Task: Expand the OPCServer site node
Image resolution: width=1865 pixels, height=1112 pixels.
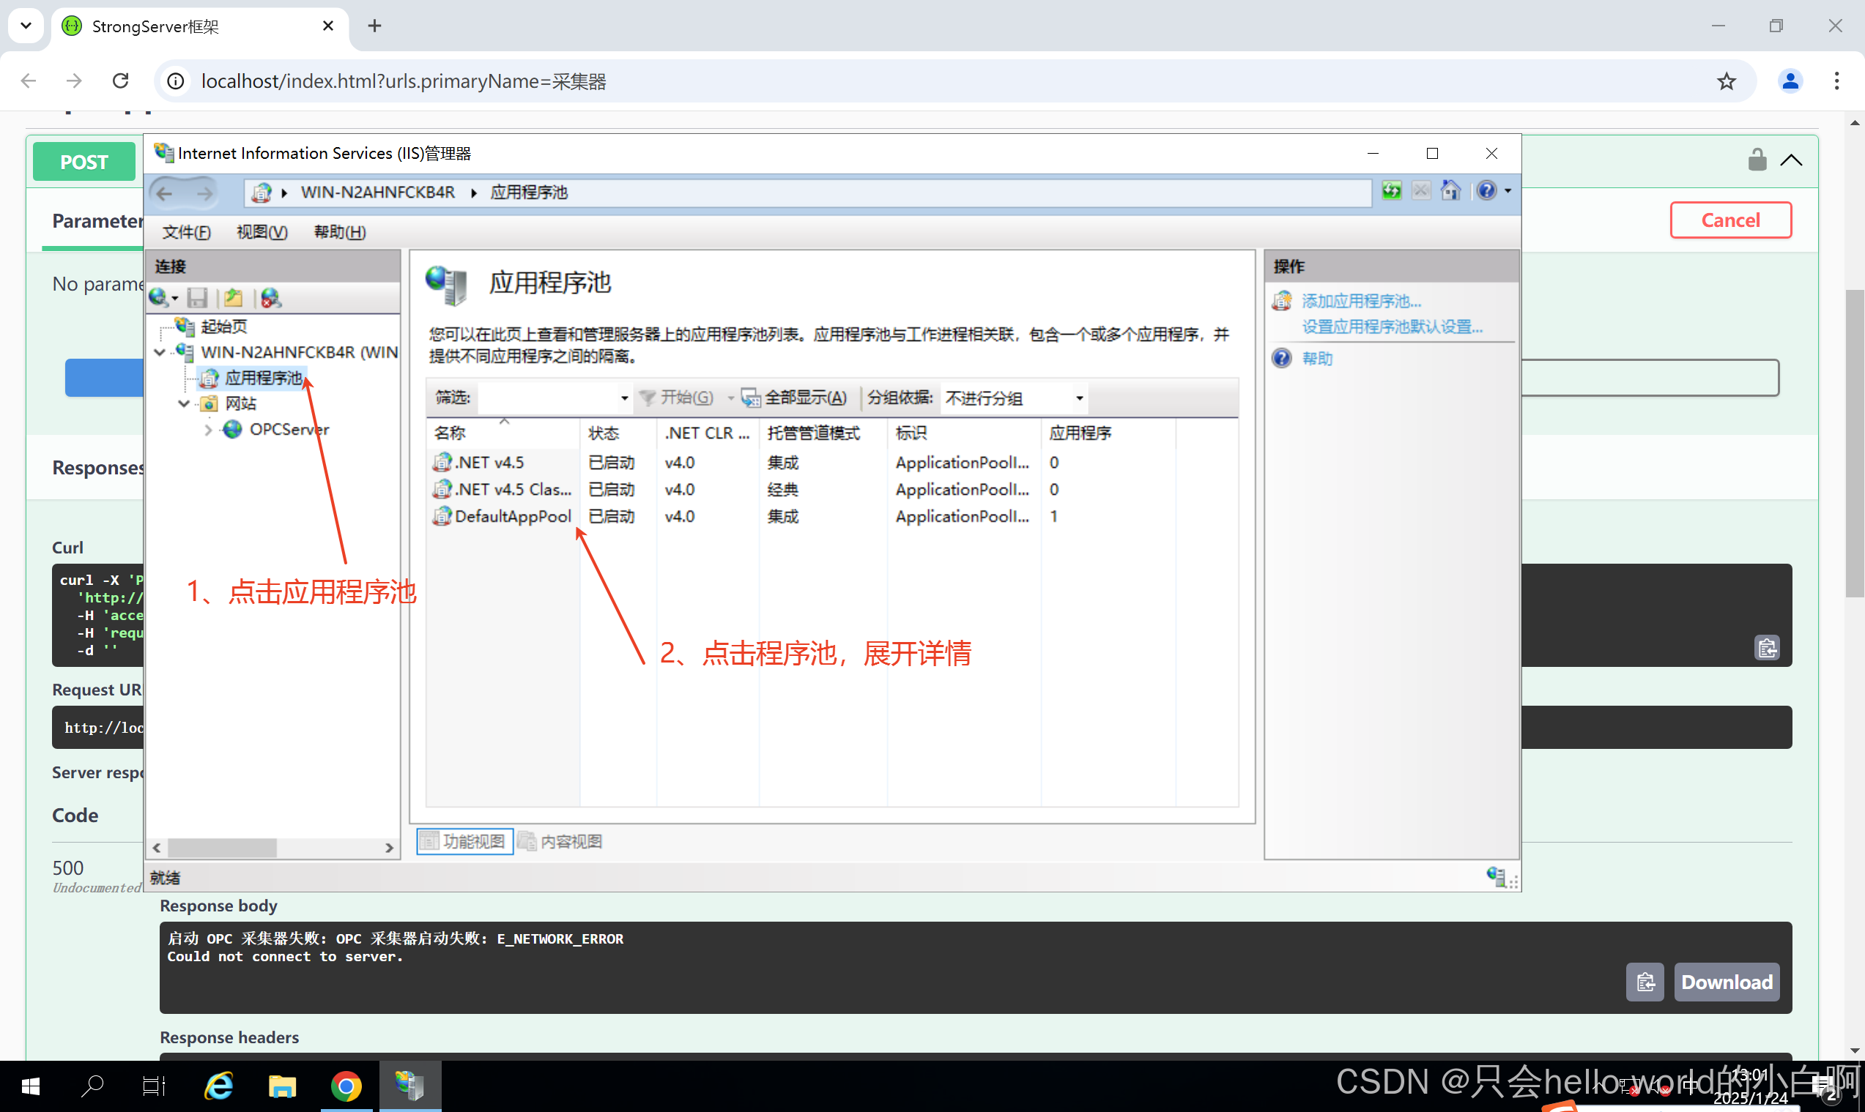Action: click(208, 430)
